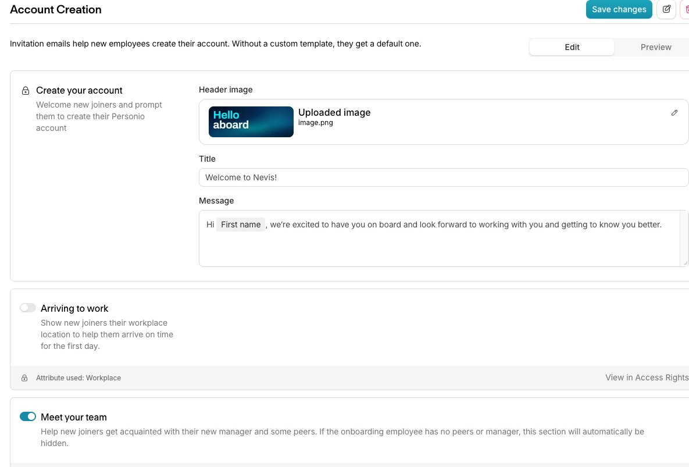Image resolution: width=689 pixels, height=467 pixels.
Task: Switch to the Preview tab
Action: point(655,47)
